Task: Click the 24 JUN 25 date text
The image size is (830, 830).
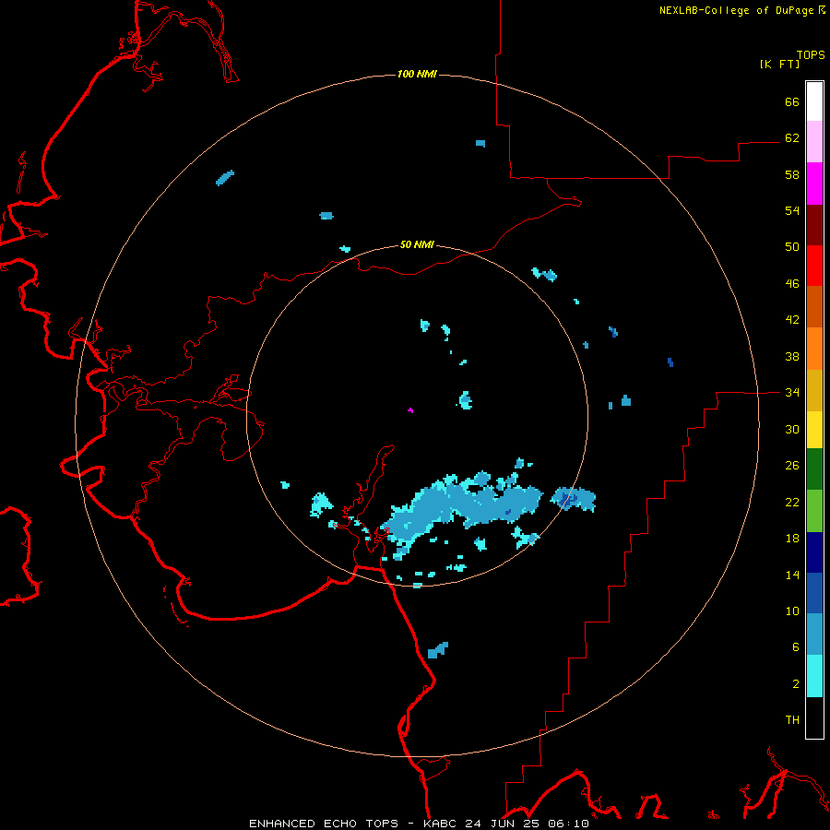Action: (504, 824)
